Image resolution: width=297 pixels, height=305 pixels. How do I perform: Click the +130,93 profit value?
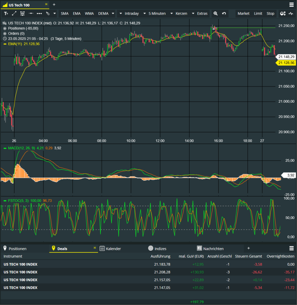pyautogui.click(x=197, y=272)
